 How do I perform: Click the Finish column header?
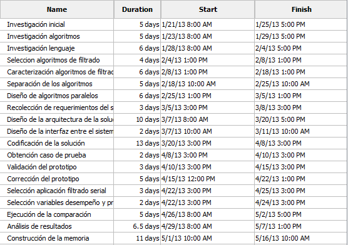tap(301, 9)
